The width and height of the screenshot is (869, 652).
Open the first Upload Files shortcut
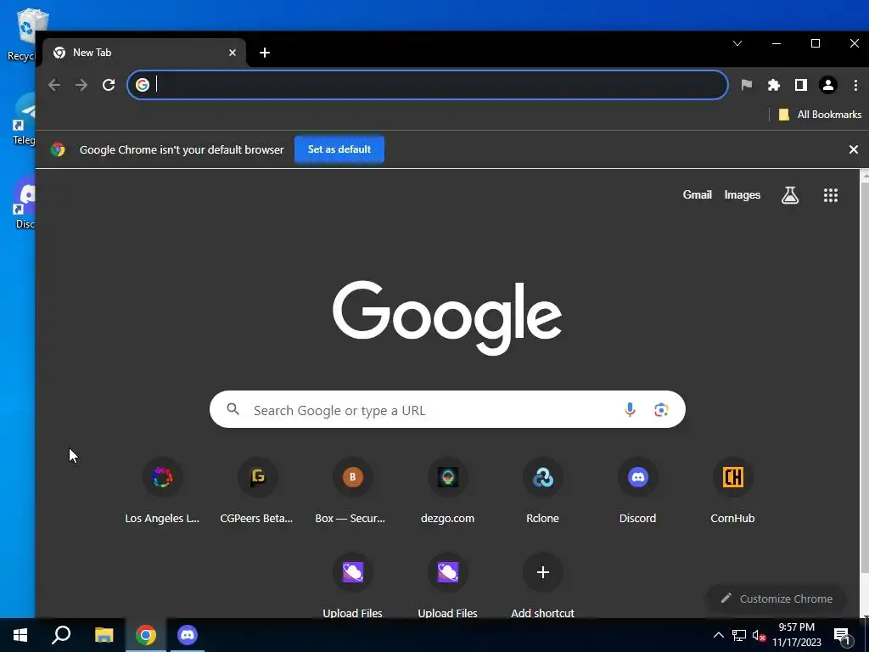click(352, 585)
